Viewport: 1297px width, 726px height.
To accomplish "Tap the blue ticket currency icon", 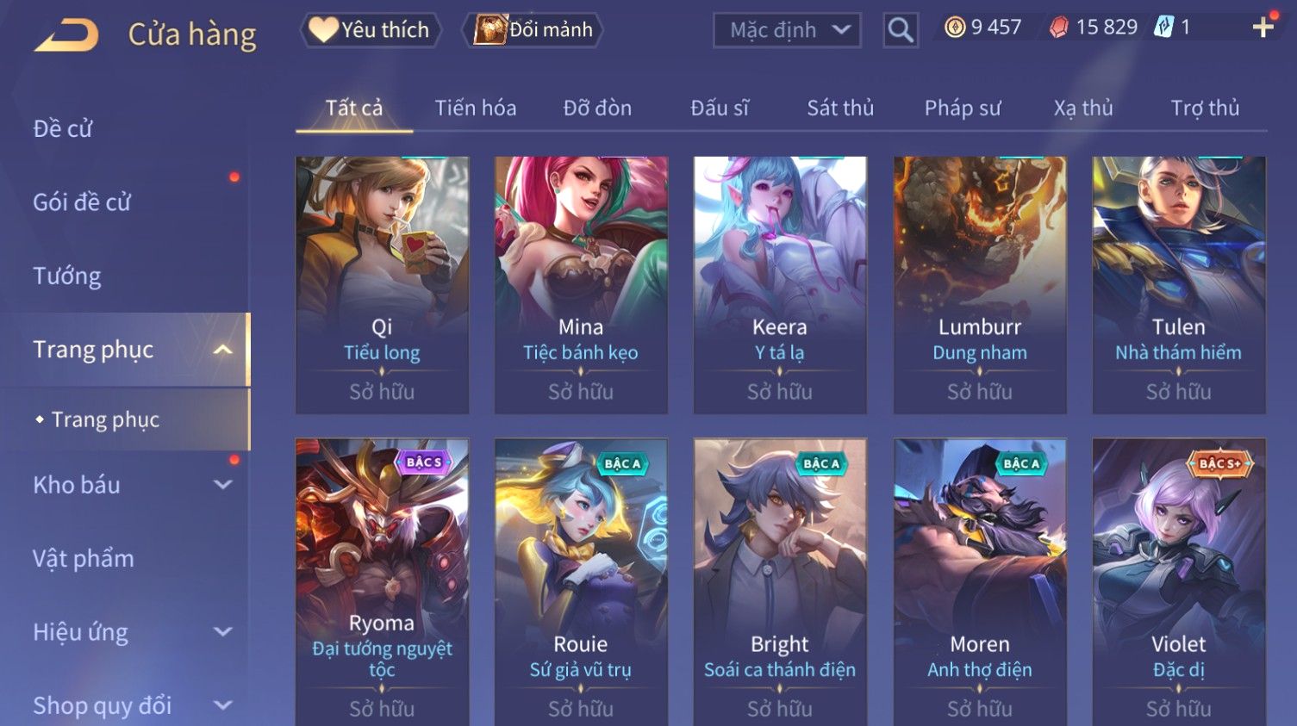I will [x=1163, y=28].
